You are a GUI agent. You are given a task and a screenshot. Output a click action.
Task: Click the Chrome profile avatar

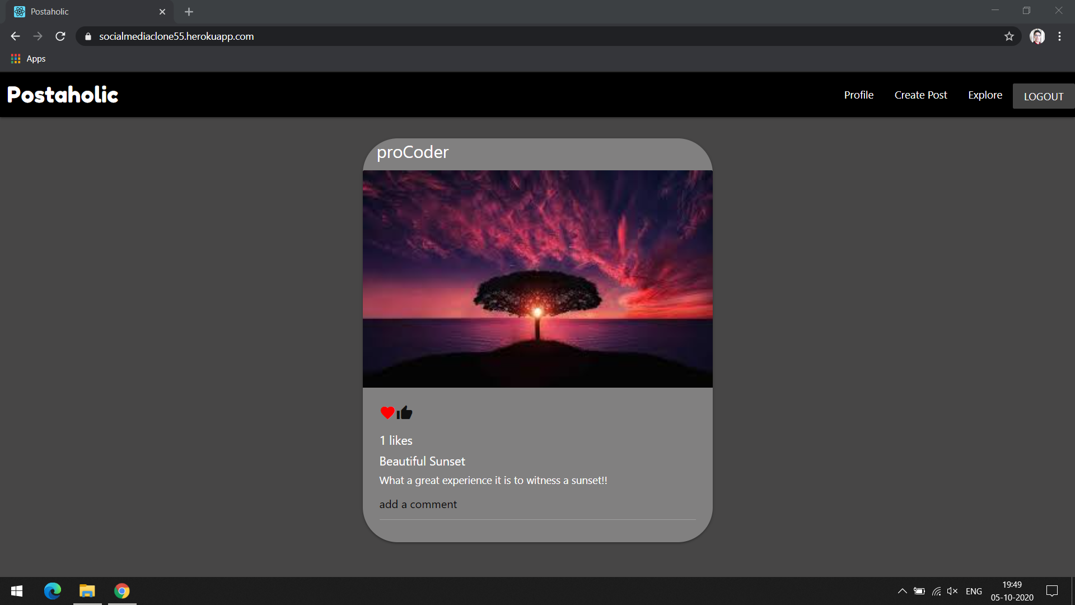pos(1037,36)
